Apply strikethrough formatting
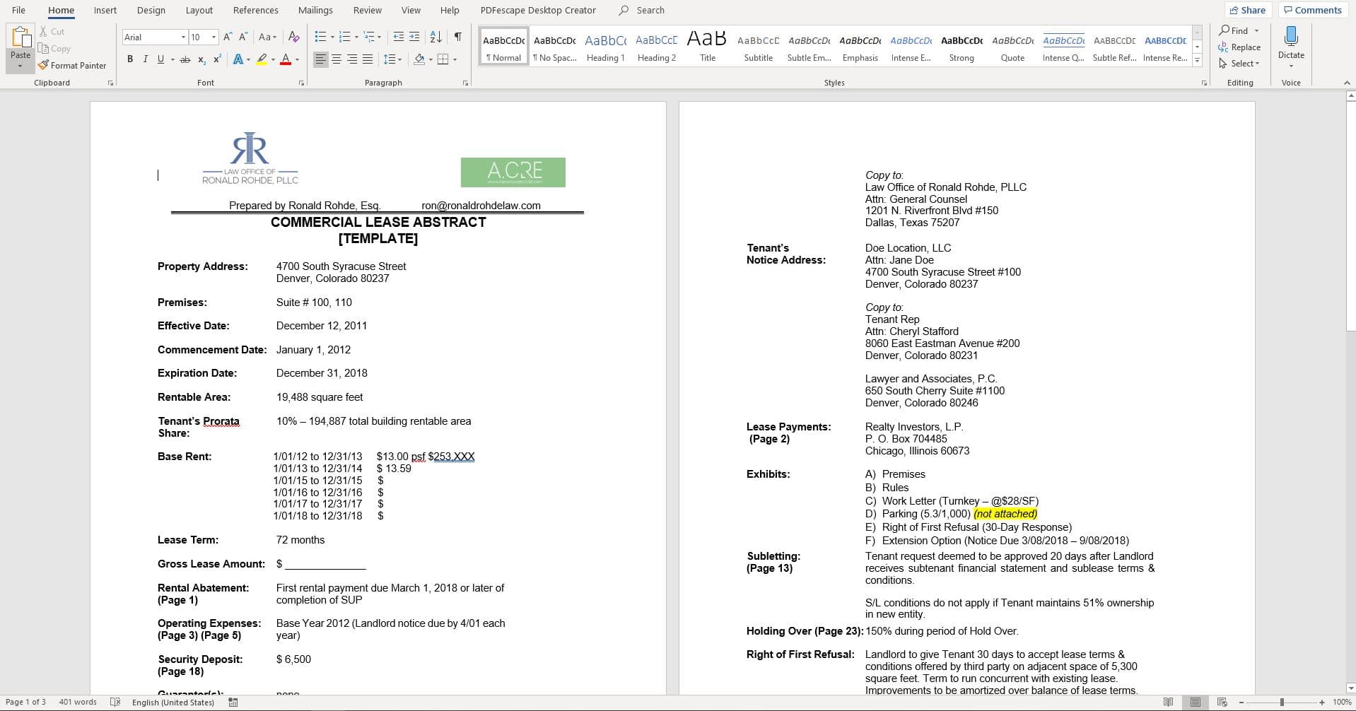This screenshot has height=711, width=1356. [185, 59]
